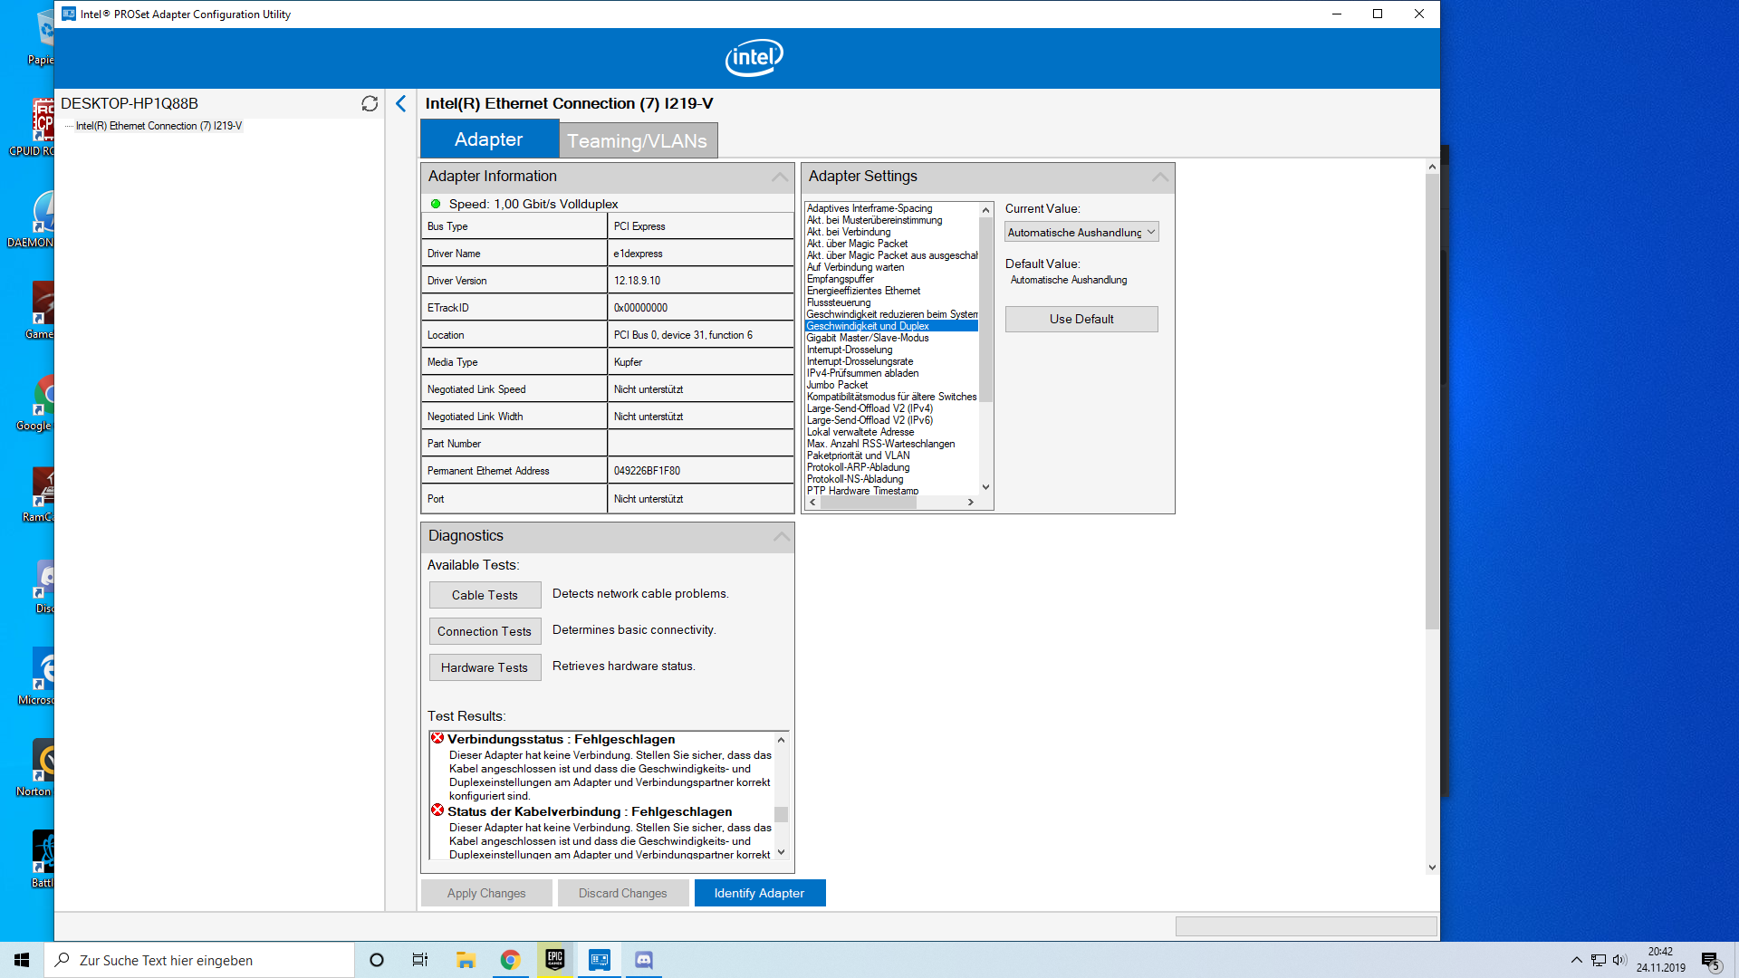Open Discord from the taskbar

(644, 960)
